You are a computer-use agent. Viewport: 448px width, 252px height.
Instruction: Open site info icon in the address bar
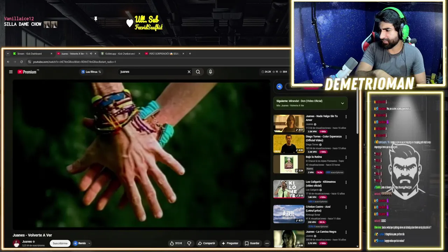[x=29, y=62]
